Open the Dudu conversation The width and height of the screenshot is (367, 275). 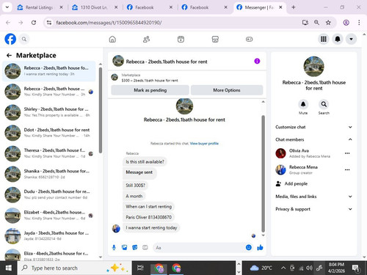[49, 194]
